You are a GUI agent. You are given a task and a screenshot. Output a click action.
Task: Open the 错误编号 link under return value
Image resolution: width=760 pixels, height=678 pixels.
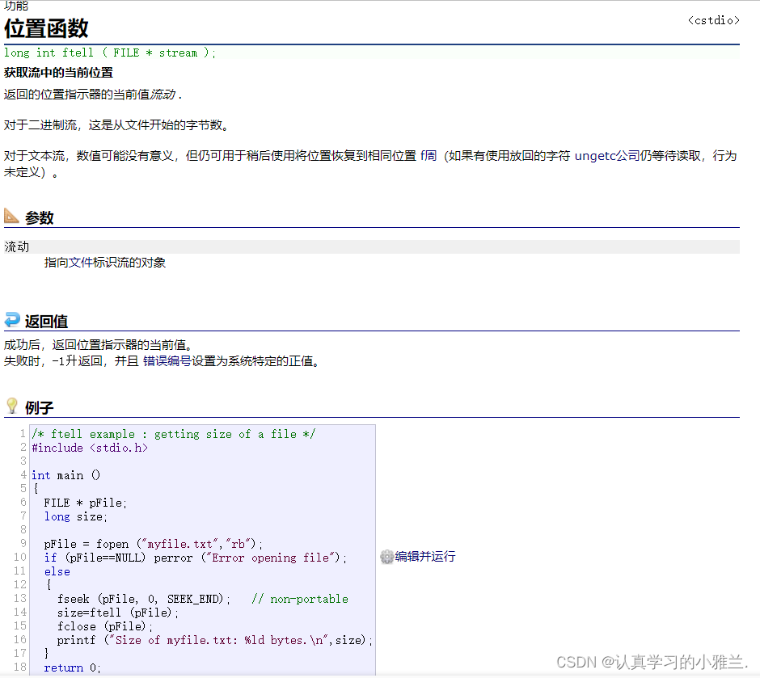[167, 361]
